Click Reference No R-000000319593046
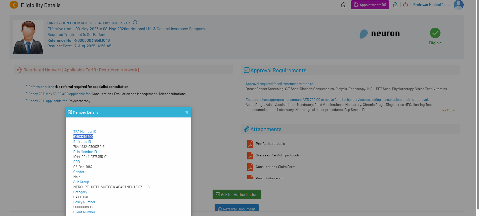Image resolution: width=480 pixels, height=216 pixels. 78,40
